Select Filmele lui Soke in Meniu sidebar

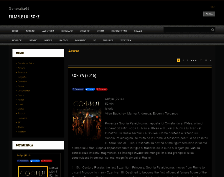[x=26, y=63]
